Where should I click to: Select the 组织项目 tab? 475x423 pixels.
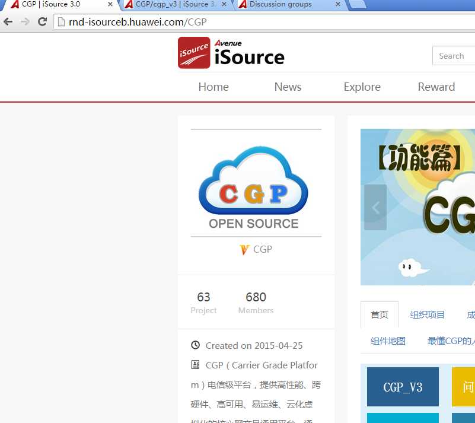click(x=427, y=314)
